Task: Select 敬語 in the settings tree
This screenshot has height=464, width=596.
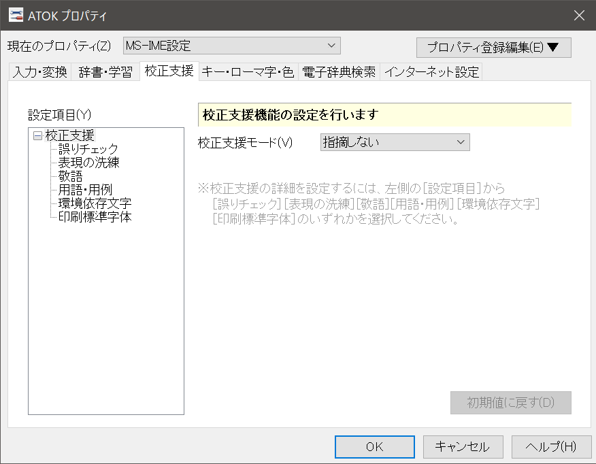Action: tap(70, 176)
